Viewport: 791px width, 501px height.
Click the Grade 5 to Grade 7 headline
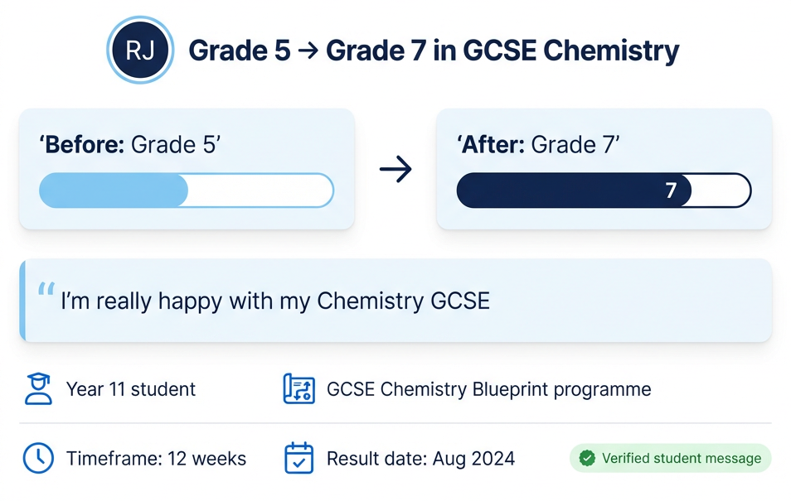tap(434, 51)
